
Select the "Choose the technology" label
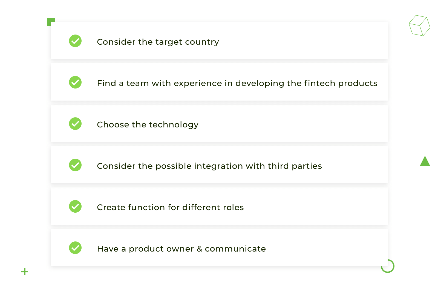click(148, 125)
